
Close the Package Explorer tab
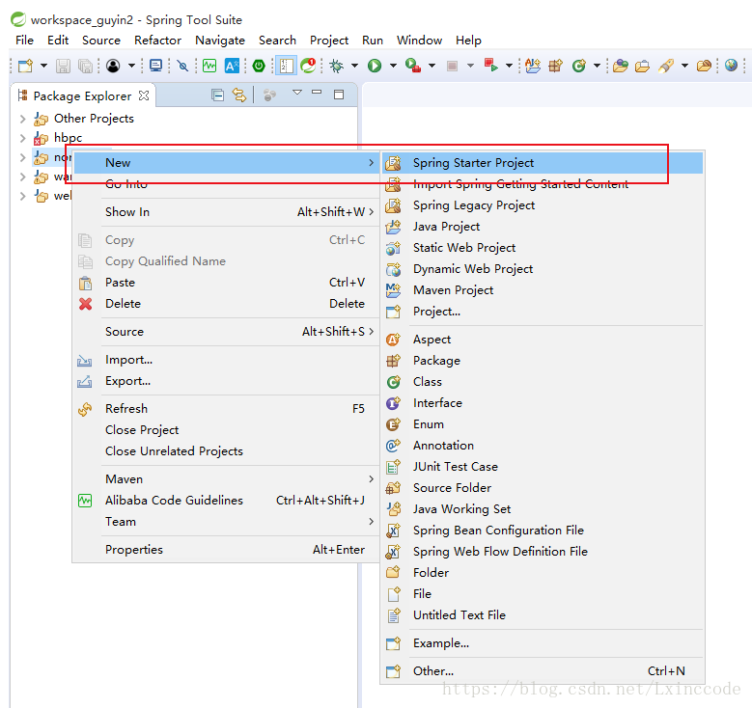tap(144, 95)
